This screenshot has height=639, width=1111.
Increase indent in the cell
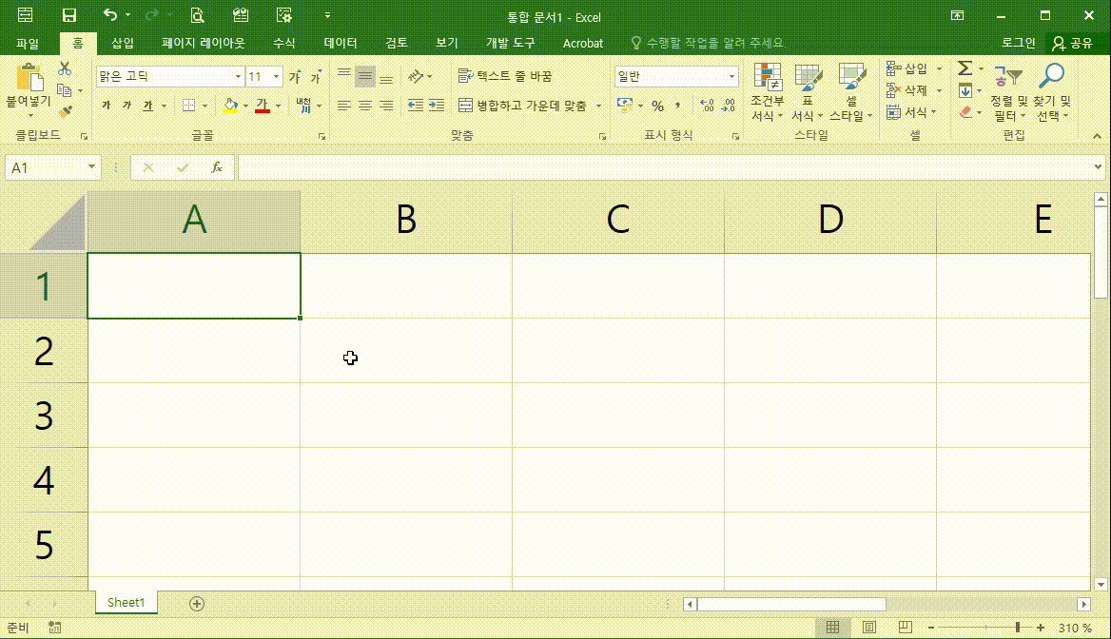click(x=437, y=106)
